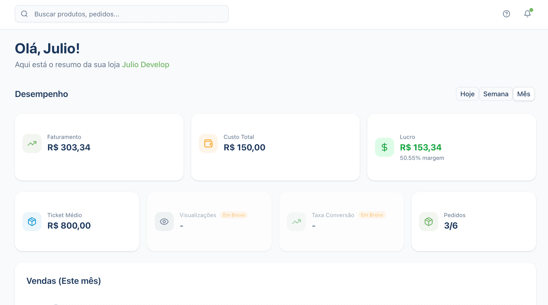
Task: Select the Custo Total wallet icon
Action: (x=208, y=143)
